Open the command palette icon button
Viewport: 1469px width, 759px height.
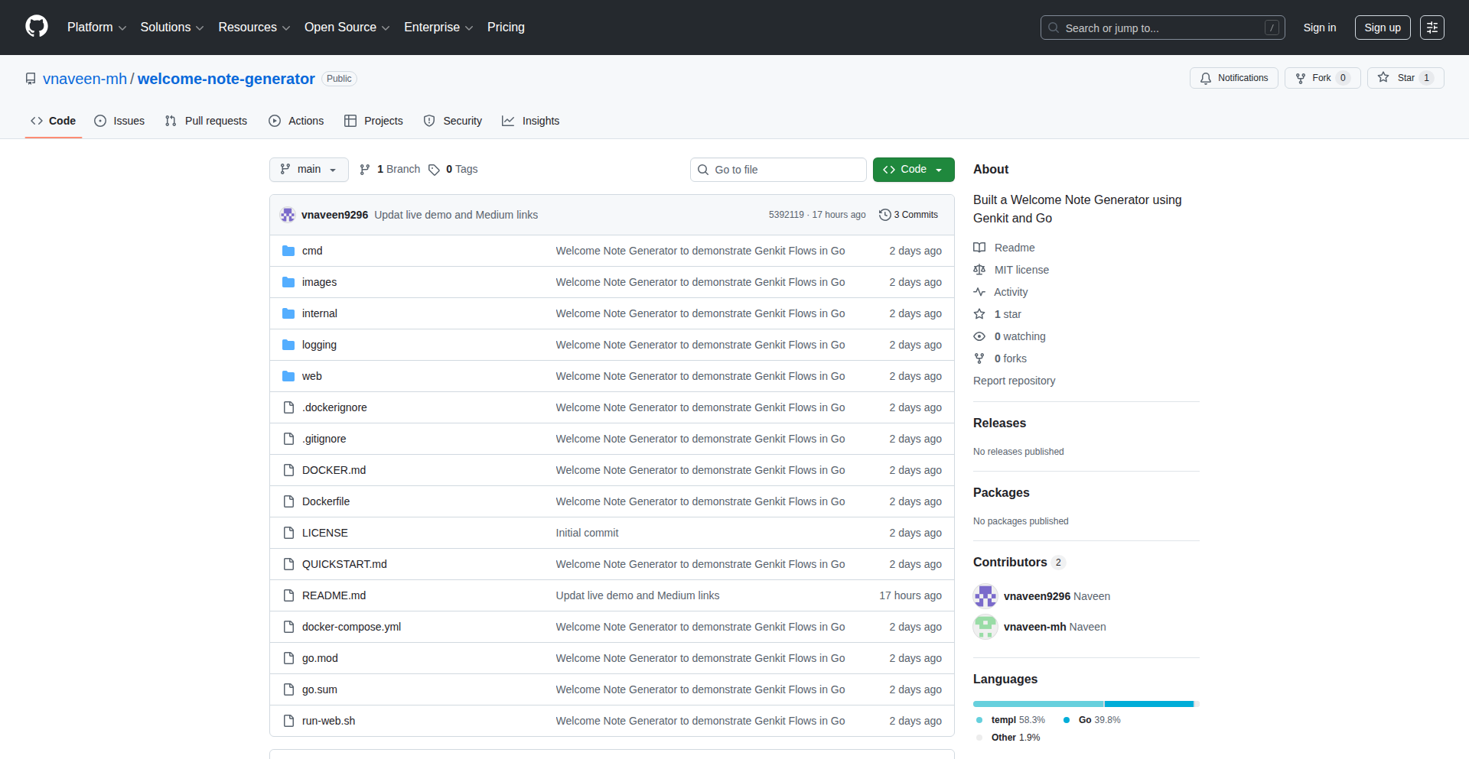click(x=1432, y=28)
